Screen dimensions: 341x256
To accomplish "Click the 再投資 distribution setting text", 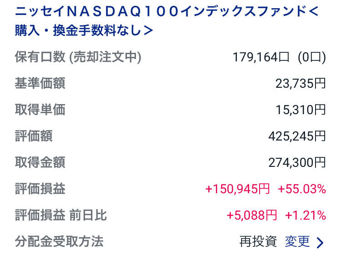I will pos(258,241).
